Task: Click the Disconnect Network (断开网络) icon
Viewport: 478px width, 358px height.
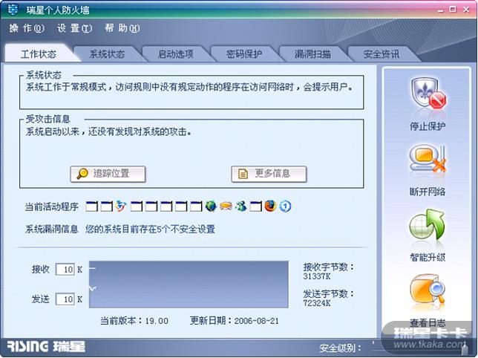Action: [428, 159]
